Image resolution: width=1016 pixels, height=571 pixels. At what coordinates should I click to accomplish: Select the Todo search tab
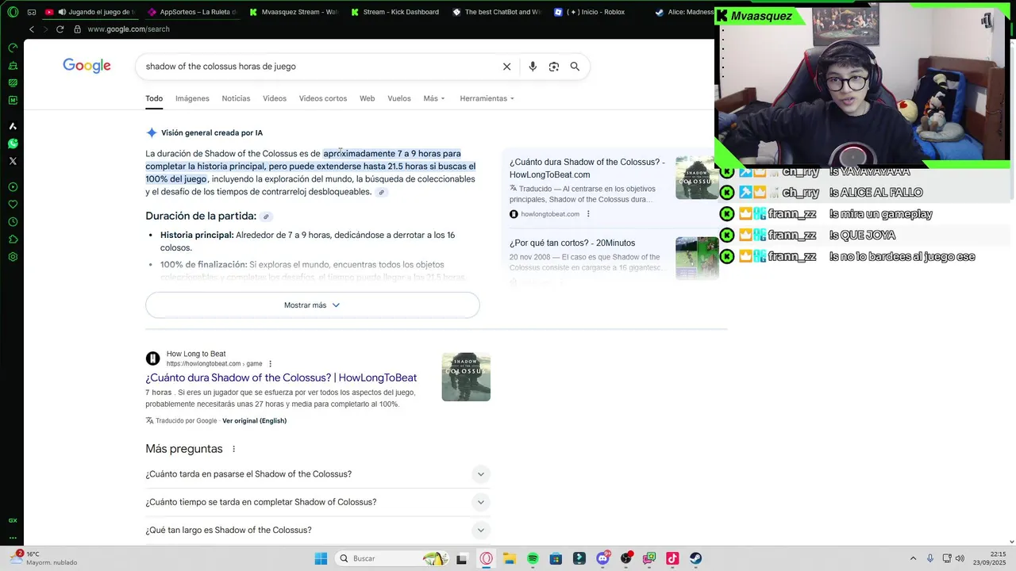pos(154,98)
